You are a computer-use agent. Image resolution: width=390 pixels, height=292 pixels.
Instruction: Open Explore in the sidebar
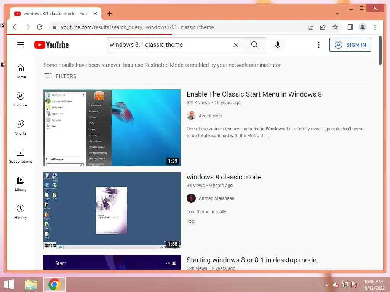tap(21, 100)
